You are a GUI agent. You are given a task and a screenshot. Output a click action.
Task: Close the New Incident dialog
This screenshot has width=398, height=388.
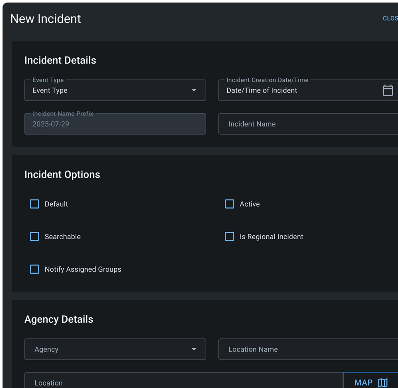pyautogui.click(x=390, y=18)
